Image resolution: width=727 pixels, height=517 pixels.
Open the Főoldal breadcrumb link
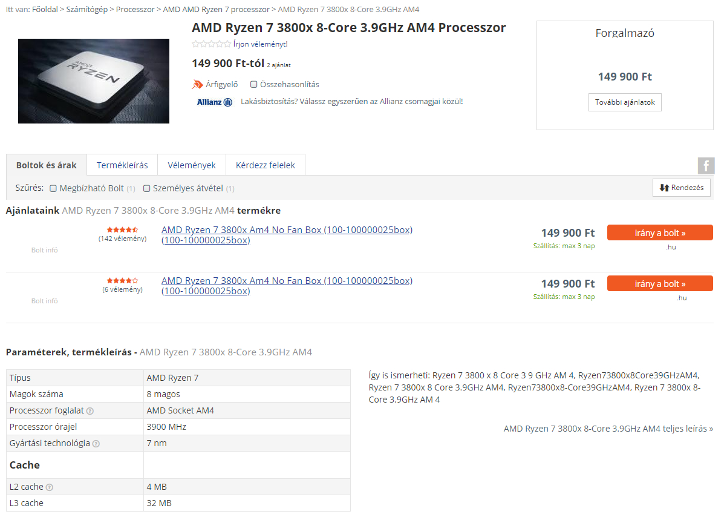pyautogui.click(x=45, y=10)
